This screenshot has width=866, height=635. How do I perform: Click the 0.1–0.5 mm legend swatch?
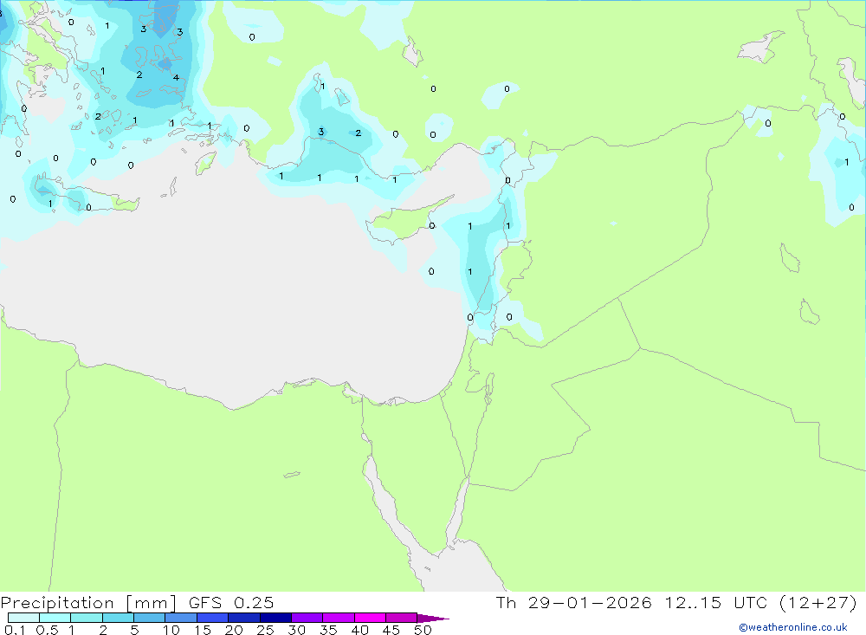[x=23, y=618]
